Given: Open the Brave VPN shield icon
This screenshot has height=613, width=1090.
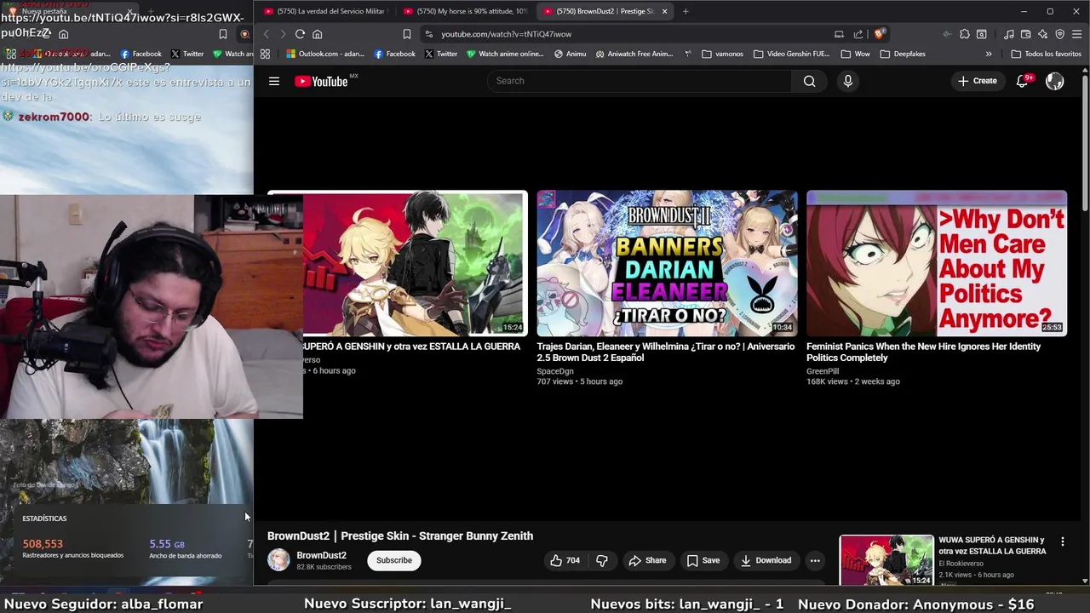Looking at the screenshot, I should click(x=1060, y=34).
